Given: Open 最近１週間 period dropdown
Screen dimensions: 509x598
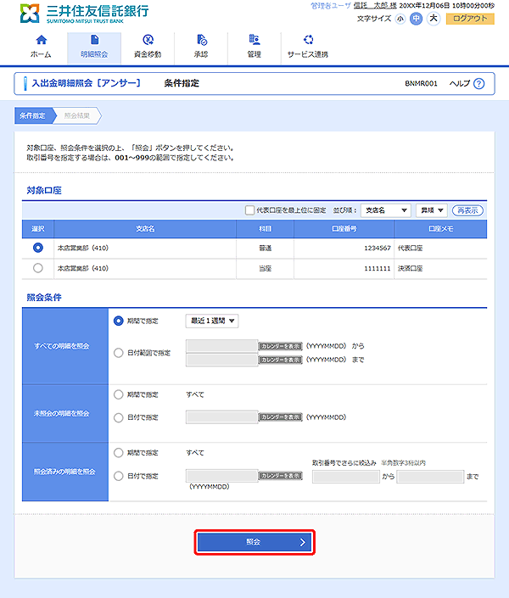Looking at the screenshot, I should click(x=212, y=321).
